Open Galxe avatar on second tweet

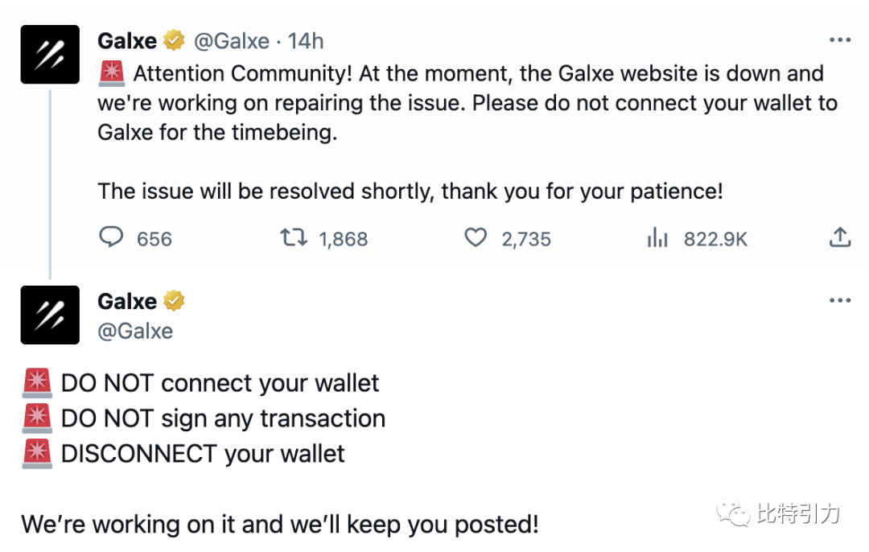tap(50, 315)
